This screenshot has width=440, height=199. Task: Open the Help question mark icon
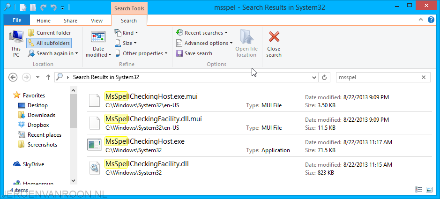[x=431, y=20]
